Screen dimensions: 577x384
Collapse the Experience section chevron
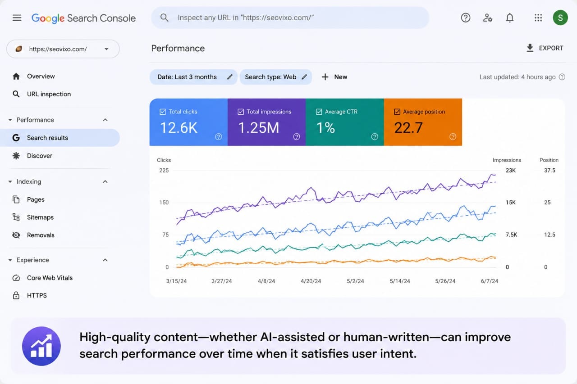[105, 260]
